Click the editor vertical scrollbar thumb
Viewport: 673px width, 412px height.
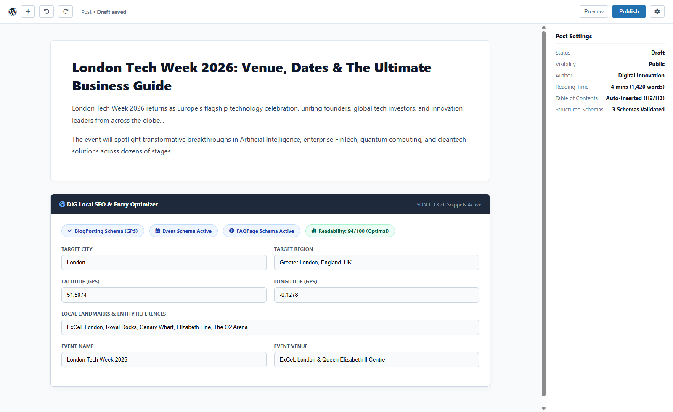tap(543, 214)
